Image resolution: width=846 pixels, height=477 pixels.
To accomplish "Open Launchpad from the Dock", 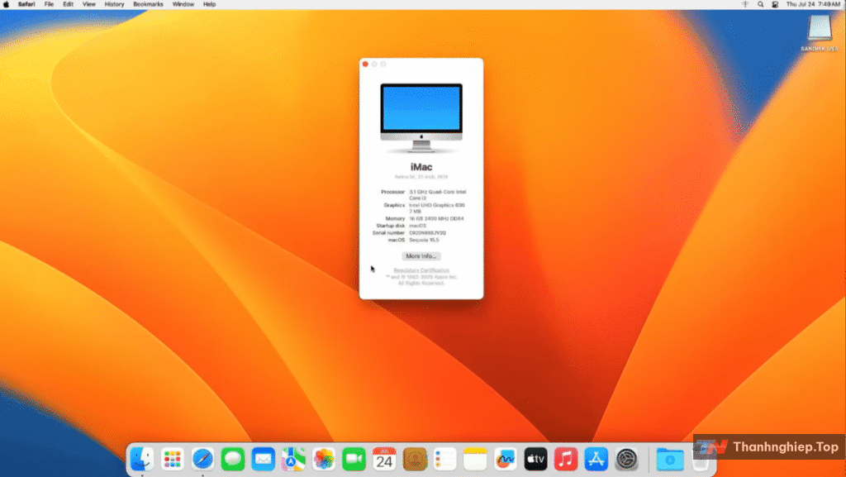I will tap(172, 459).
